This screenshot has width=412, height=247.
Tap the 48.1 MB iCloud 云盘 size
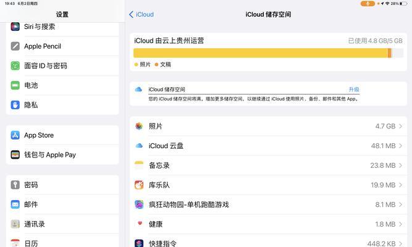pos(383,146)
